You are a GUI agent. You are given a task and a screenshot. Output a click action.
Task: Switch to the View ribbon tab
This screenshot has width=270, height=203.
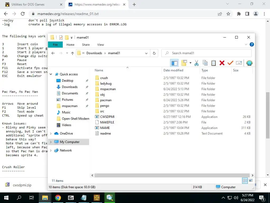tap(100, 44)
